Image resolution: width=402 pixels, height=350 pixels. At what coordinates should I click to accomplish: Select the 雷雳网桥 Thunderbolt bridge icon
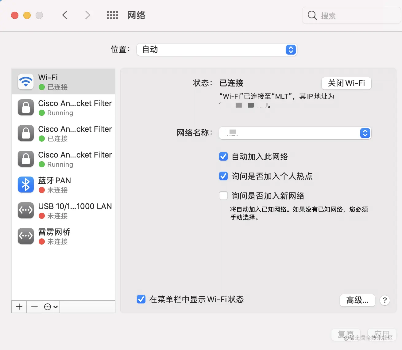[26, 236]
